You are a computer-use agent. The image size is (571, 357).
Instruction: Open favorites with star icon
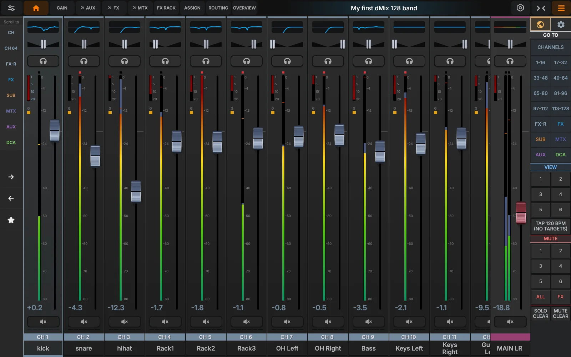pyautogui.click(x=11, y=220)
